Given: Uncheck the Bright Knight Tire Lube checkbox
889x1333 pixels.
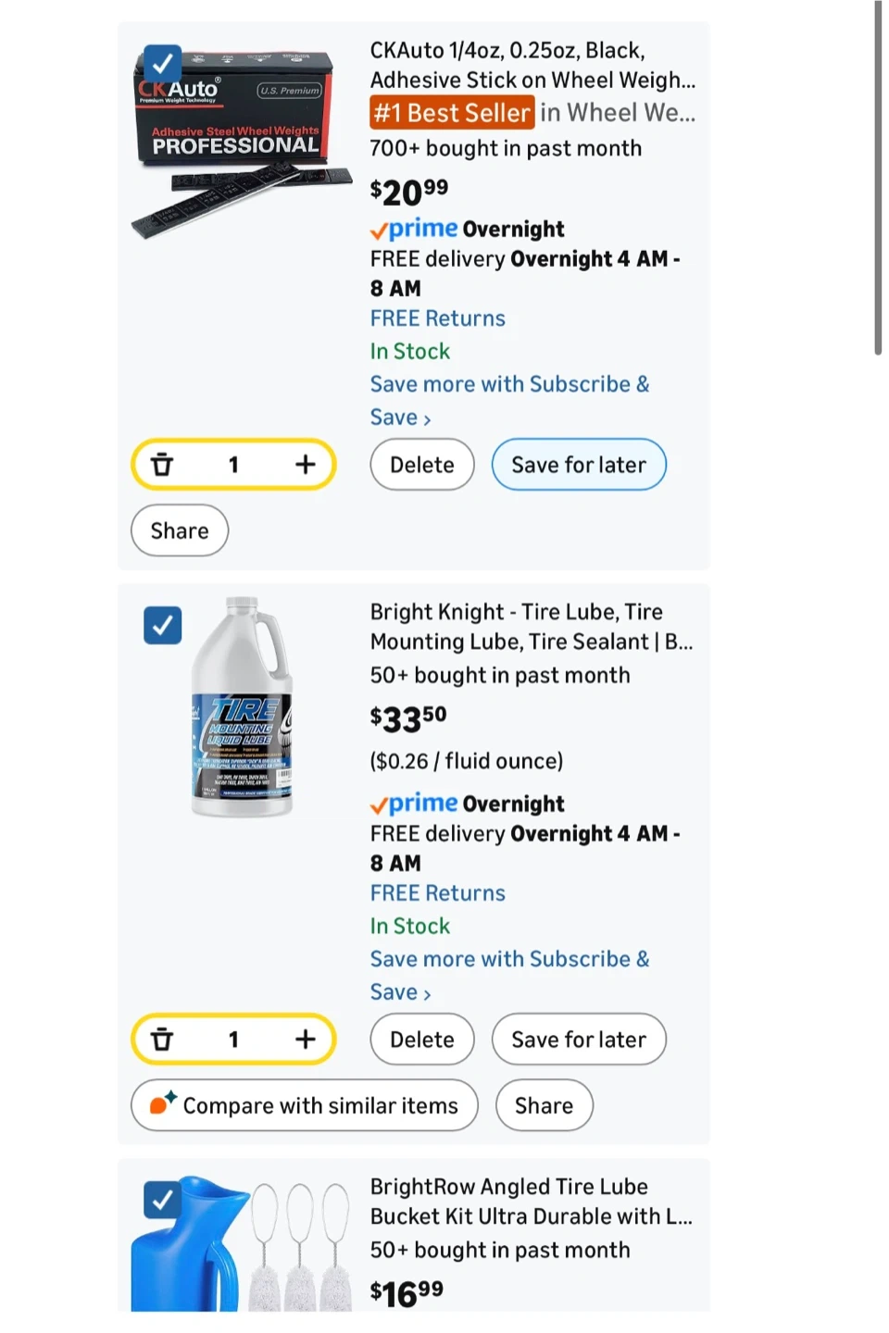Looking at the screenshot, I should 163,626.
